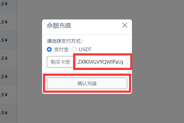Close the 余额充值 dialog with X icon
The width and height of the screenshot is (184, 123).
[124, 25]
